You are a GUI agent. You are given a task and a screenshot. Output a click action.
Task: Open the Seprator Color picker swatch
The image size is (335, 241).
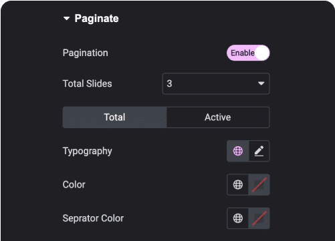[259, 218]
